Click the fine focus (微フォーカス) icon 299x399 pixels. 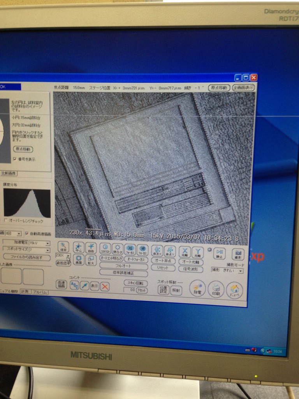[x=142, y=250]
